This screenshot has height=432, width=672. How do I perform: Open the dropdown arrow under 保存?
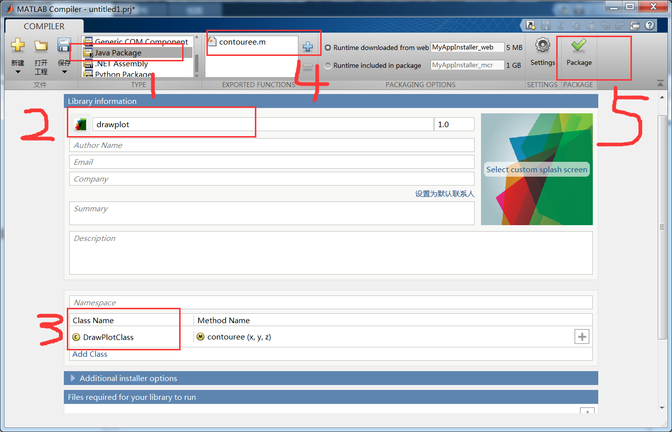click(64, 72)
